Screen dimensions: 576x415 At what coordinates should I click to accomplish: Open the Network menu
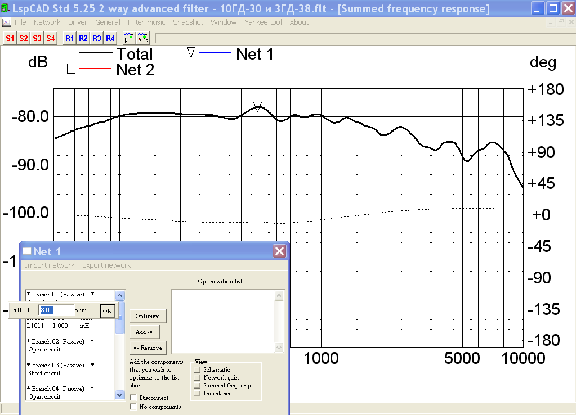47,22
